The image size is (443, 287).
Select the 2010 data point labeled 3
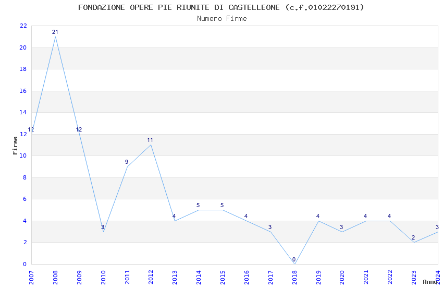(103, 232)
